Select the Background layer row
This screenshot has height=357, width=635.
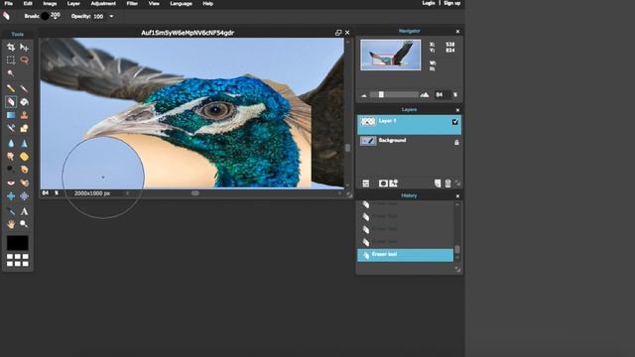(409, 142)
